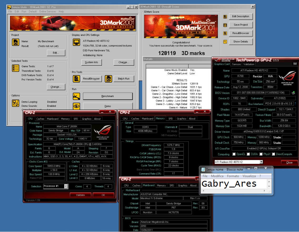Open the Visualizza menu in Notepad

pos(249,176)
